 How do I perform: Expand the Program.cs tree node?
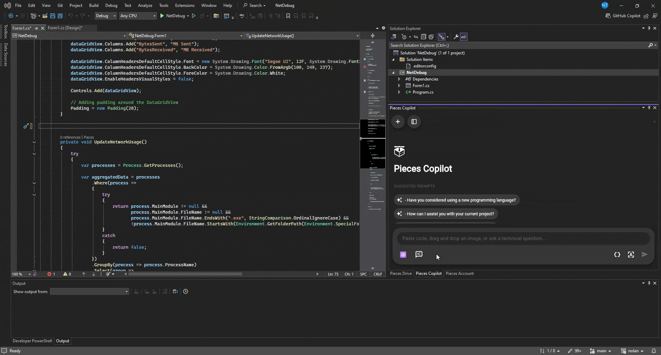(x=399, y=92)
